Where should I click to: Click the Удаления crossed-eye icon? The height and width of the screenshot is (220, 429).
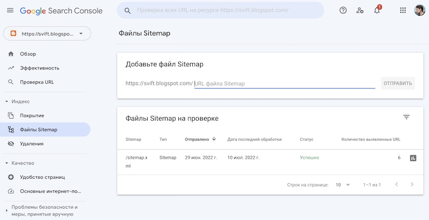[x=11, y=144]
